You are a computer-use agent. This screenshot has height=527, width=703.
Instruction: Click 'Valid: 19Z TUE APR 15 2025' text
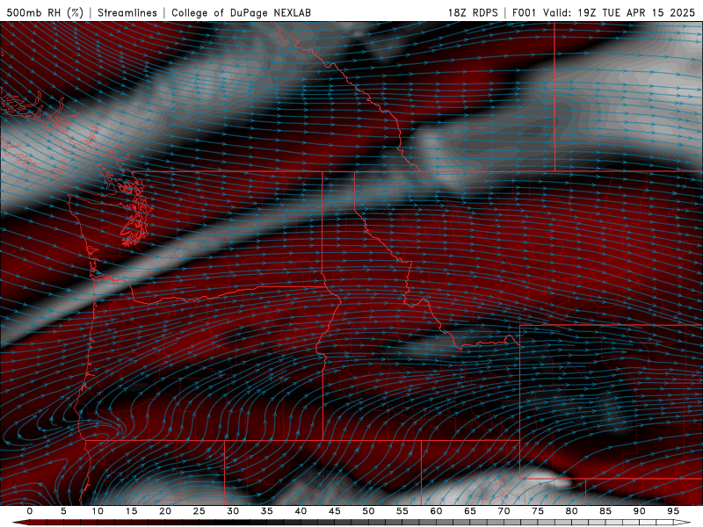[619, 12]
